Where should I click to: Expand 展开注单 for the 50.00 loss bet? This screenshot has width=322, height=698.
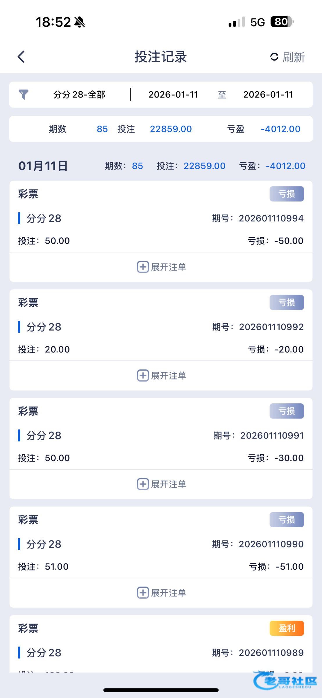coord(168,267)
